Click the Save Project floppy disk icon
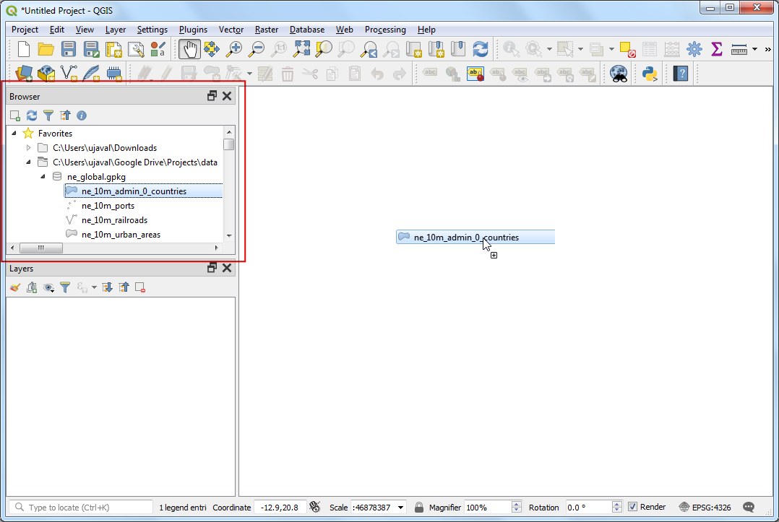This screenshot has height=522, width=779. coord(69,49)
